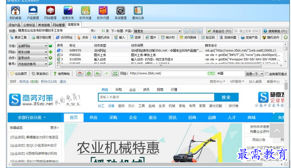The image size is (291, 168).
Task: Click green folder icon next to 分组
Action: pyautogui.click(x=50, y=45)
